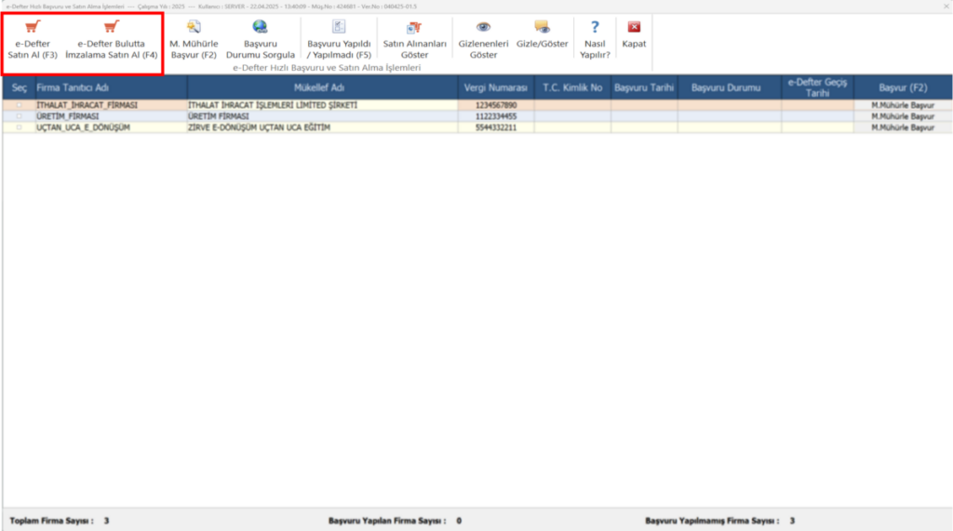Click the e-Defter Geçiş Tarihi column header

pyautogui.click(x=817, y=87)
